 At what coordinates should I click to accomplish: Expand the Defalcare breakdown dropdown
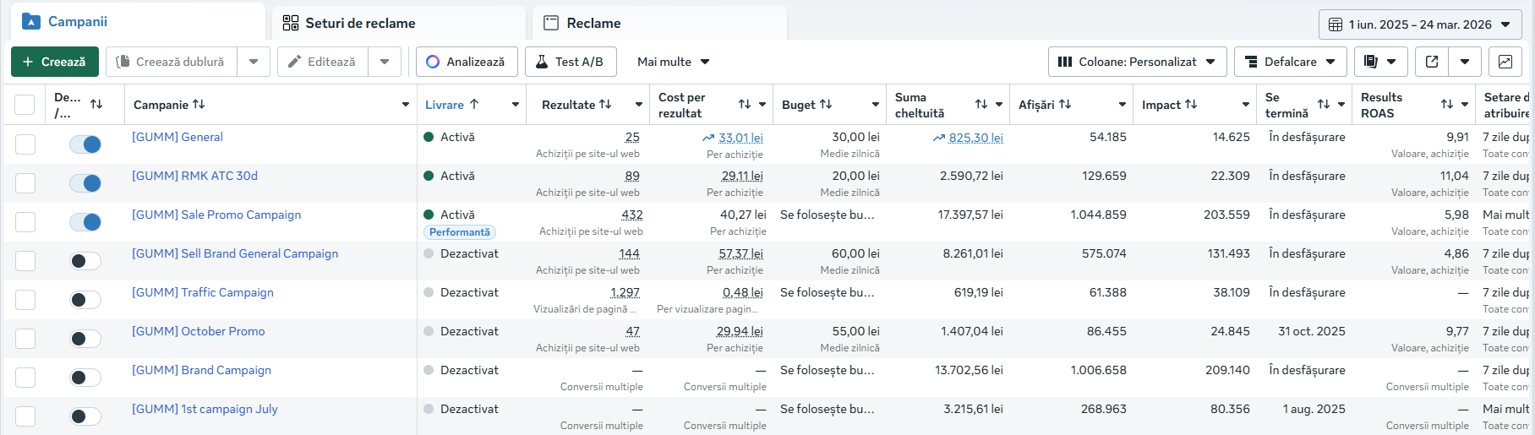click(x=1291, y=62)
